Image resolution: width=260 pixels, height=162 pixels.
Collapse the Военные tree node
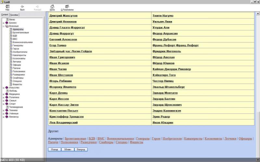point(3,26)
